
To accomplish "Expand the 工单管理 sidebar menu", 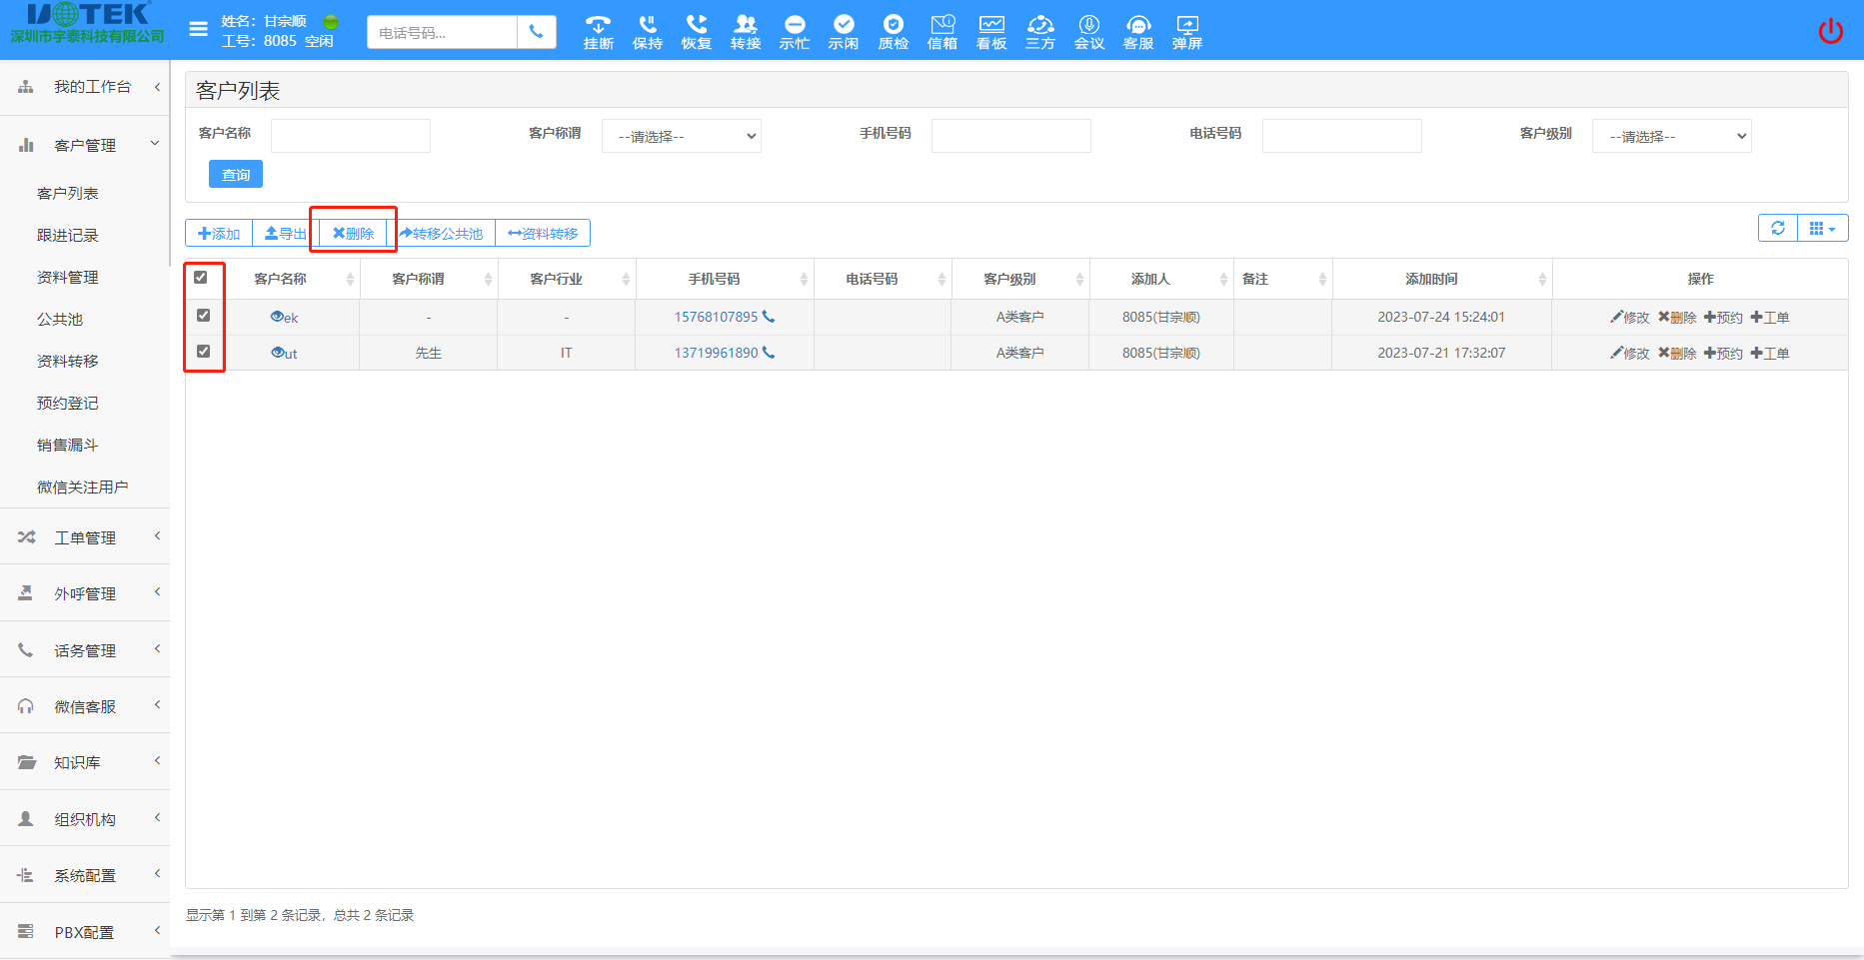I will pos(85,537).
